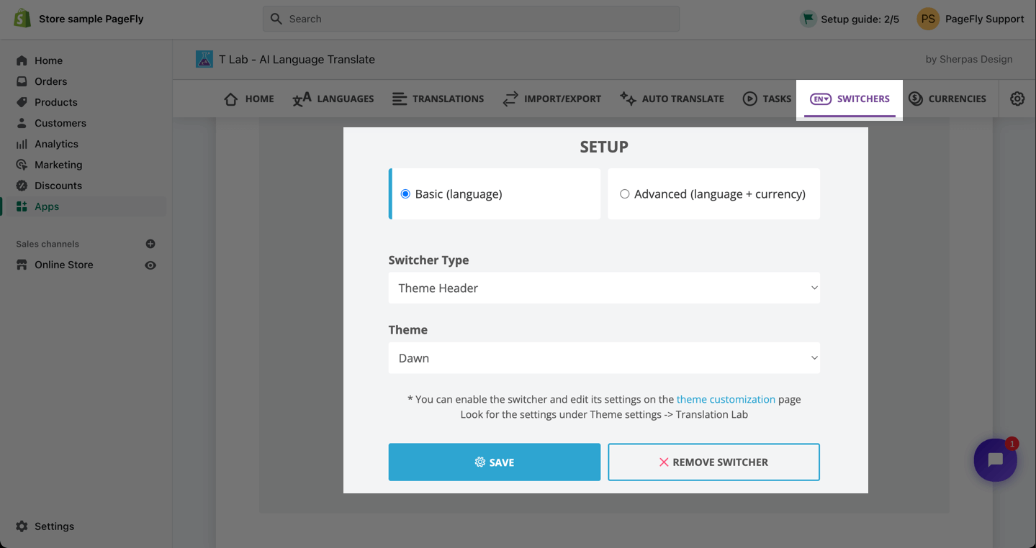Click the LANGUAGES translate icon
Image resolution: width=1036 pixels, height=548 pixels.
point(302,99)
